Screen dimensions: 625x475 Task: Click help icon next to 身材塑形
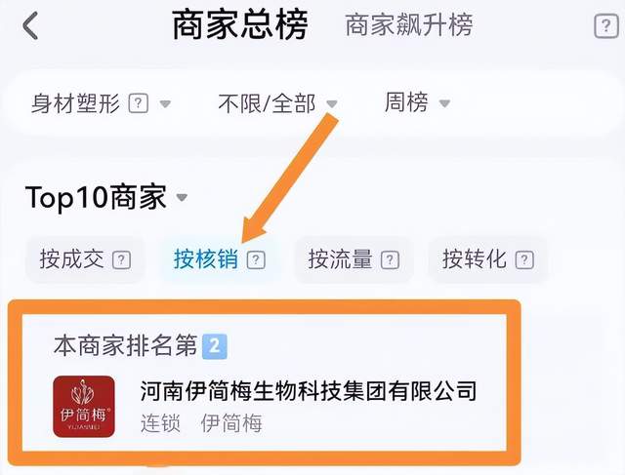click(139, 103)
